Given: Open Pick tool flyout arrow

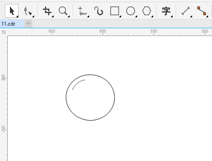Looking at the screenshot, I should click(x=17, y=16).
